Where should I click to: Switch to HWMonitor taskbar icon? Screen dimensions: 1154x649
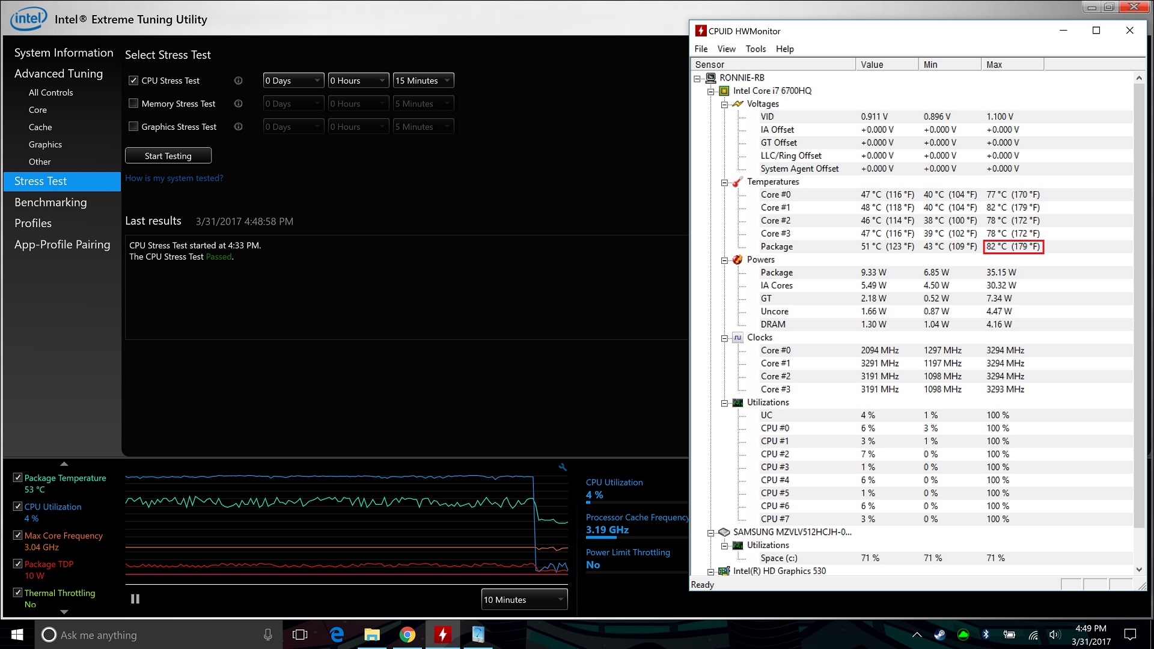point(443,635)
